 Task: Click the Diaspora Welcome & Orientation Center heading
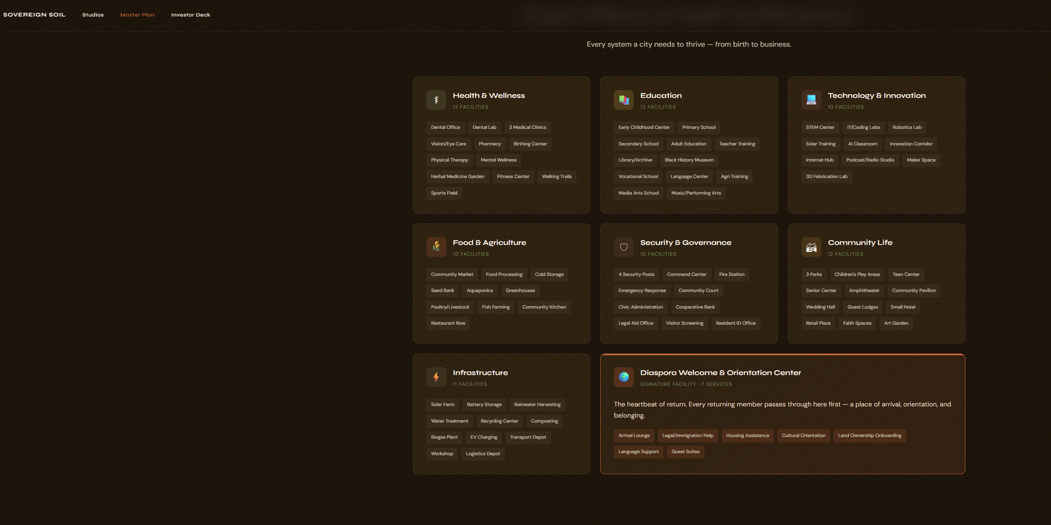point(721,373)
